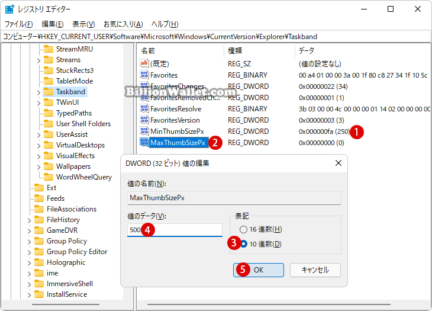This screenshot has width=432, height=311.
Task: Click the キャンセル button
Action: (315, 270)
